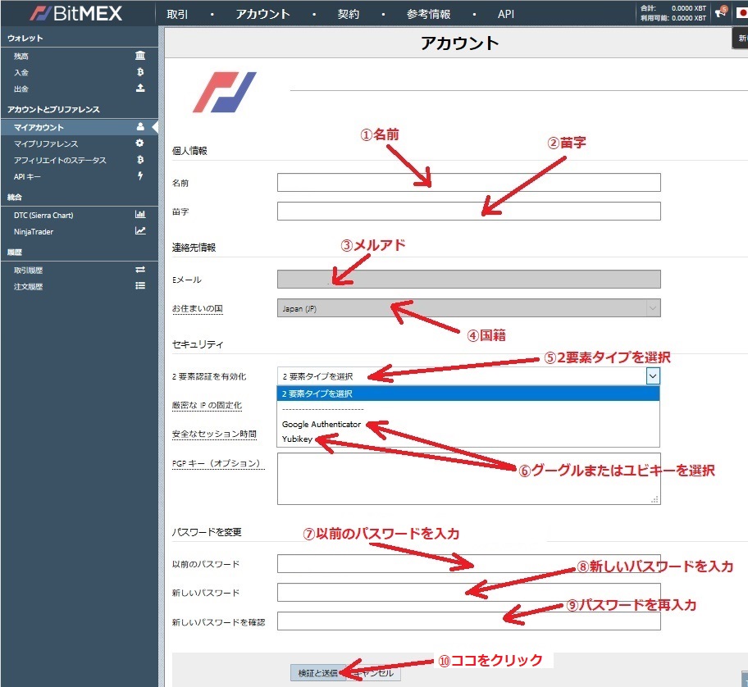The width and height of the screenshot is (748, 687).
Task: Open the API menu
Action: tap(506, 14)
